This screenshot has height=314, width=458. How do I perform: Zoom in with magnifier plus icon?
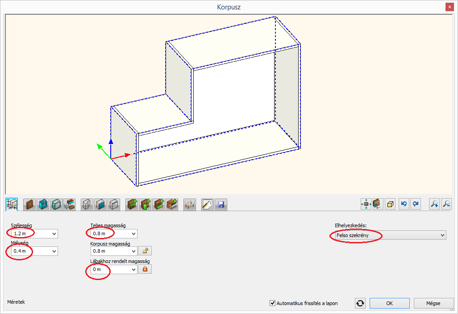point(434,204)
